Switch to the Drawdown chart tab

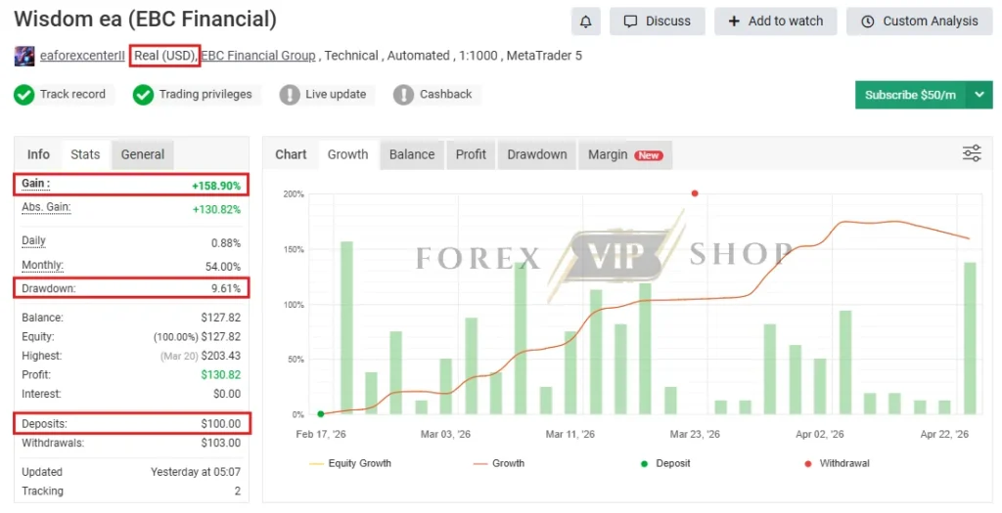coord(537,154)
